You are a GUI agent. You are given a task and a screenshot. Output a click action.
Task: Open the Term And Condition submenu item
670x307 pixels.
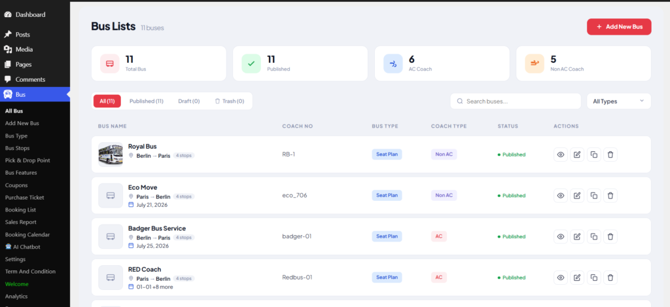click(30, 272)
